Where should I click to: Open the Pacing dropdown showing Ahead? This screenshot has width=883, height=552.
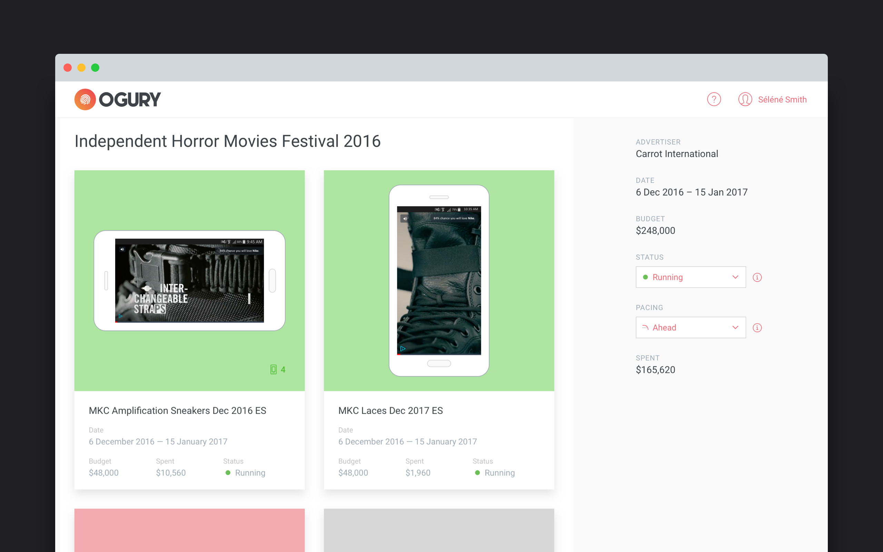[691, 327]
